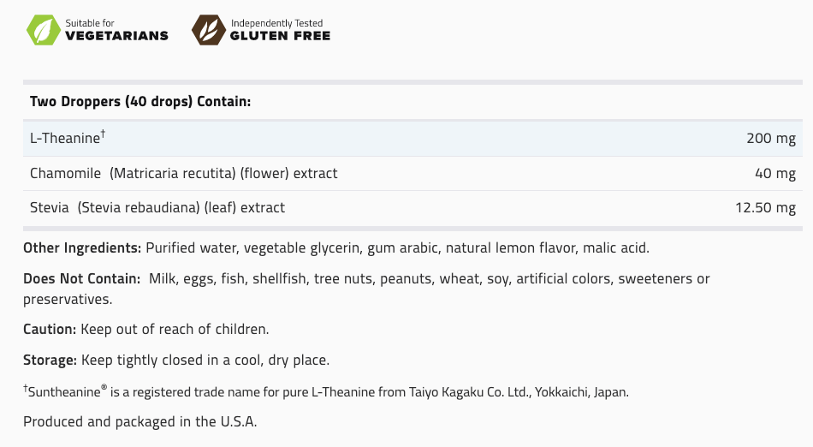Click the "Other Ingredients:" label
813x447 pixels.
coord(82,247)
